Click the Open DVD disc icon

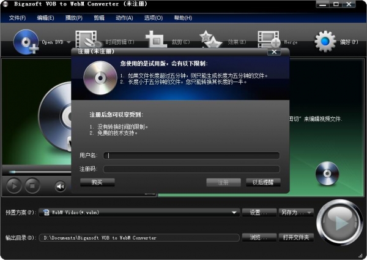[x=26, y=42]
